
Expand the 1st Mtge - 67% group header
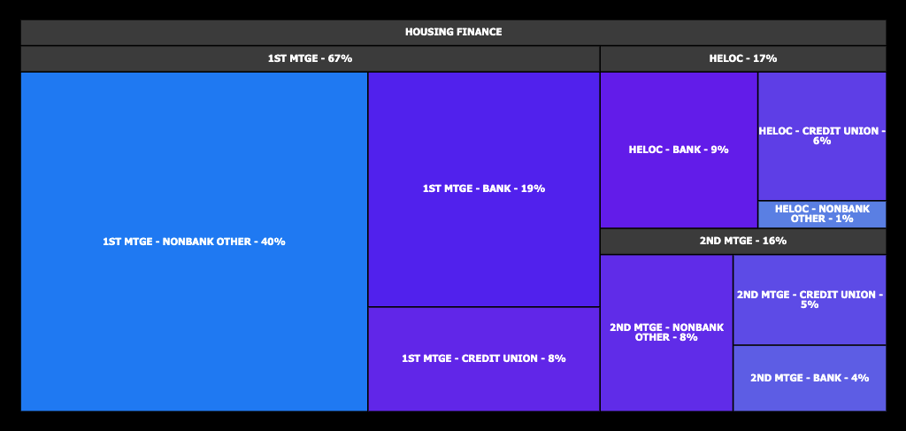[x=310, y=58]
